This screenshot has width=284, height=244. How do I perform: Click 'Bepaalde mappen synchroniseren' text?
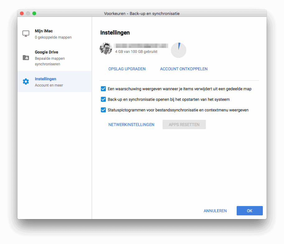click(50, 61)
